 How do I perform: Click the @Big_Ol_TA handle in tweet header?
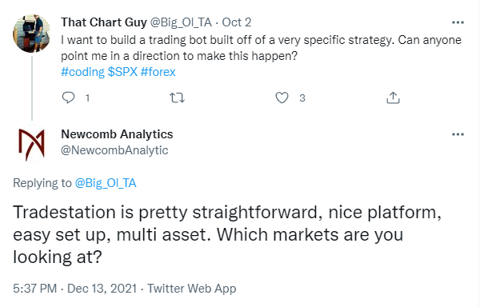[x=181, y=22]
